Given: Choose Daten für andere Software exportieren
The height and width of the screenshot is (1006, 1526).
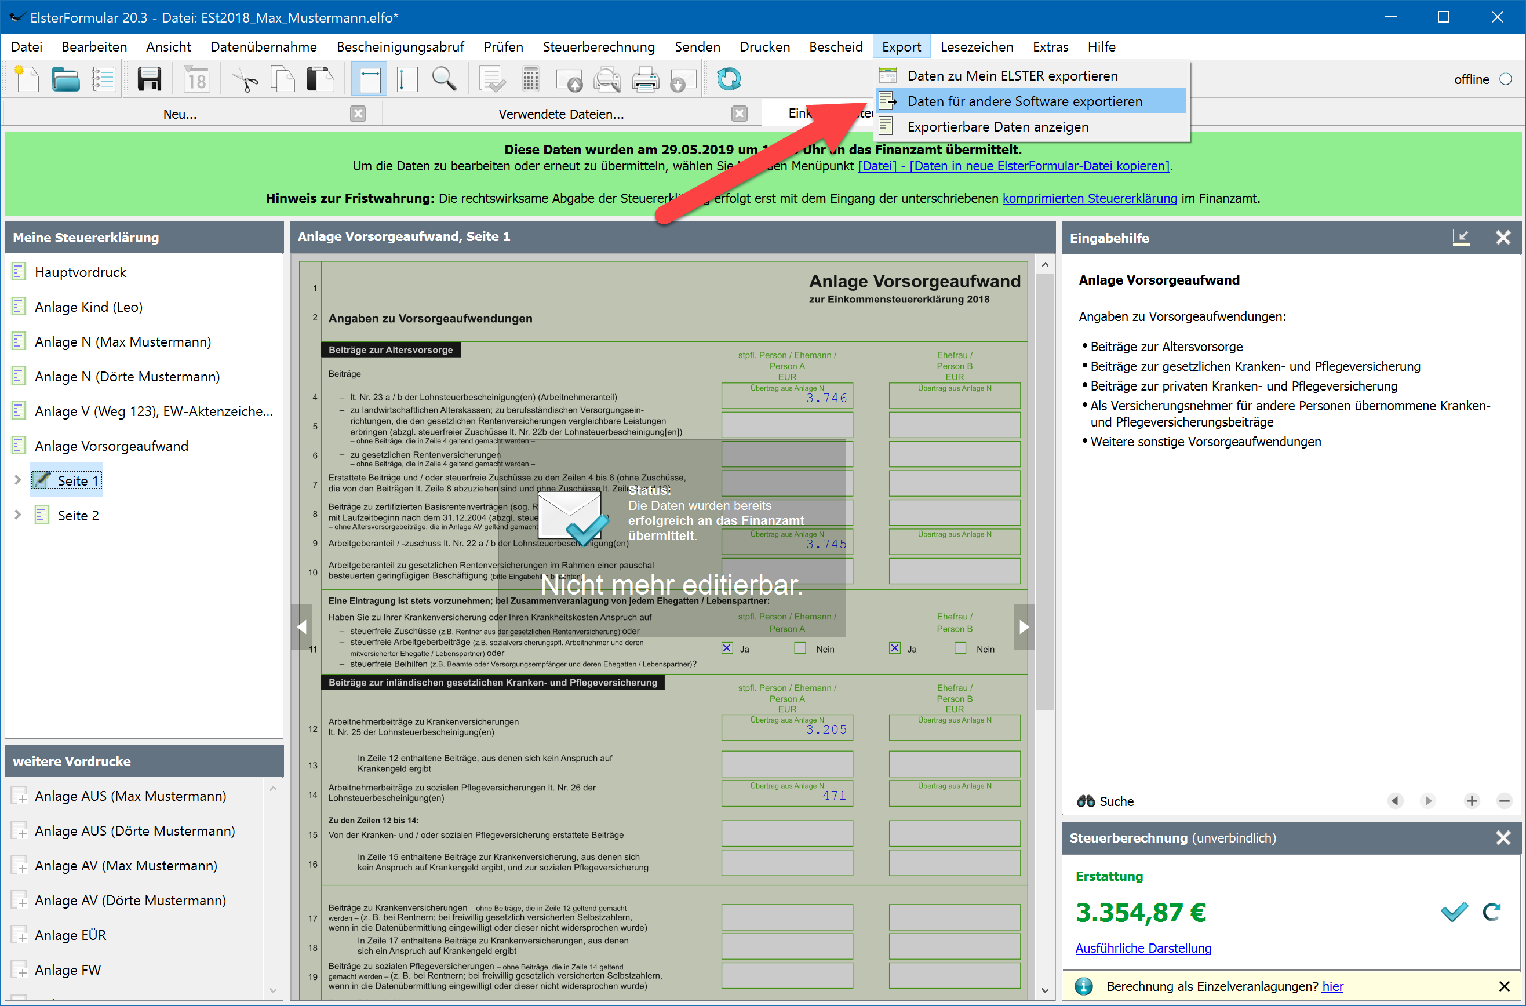Looking at the screenshot, I should 1024,101.
